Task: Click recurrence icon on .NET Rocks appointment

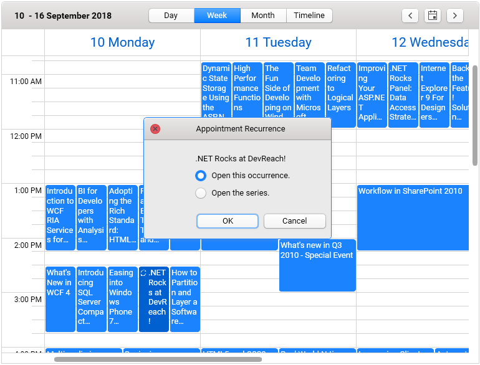Action: point(143,273)
